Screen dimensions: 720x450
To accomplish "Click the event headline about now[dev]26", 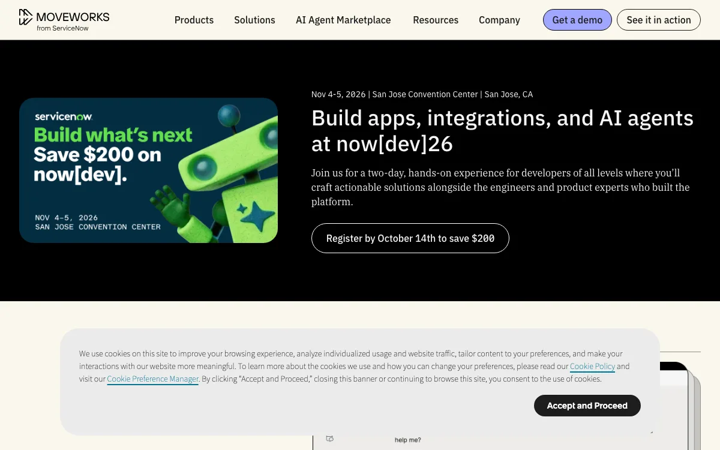I will (502, 131).
